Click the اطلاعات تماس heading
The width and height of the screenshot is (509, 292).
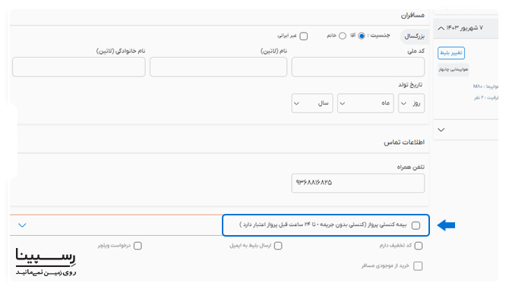(x=404, y=142)
